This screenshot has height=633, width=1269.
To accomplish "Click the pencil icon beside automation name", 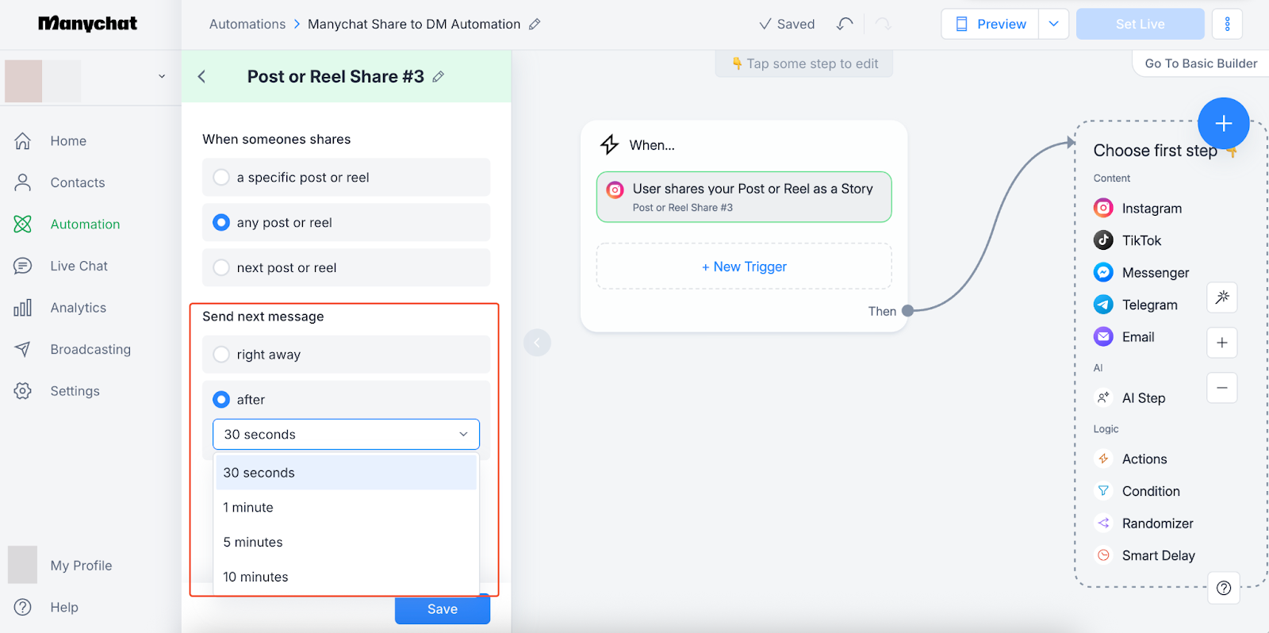I will pyautogui.click(x=535, y=24).
